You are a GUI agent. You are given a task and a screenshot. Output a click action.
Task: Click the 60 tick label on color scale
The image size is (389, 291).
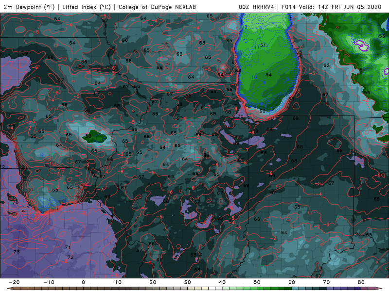click(292, 282)
